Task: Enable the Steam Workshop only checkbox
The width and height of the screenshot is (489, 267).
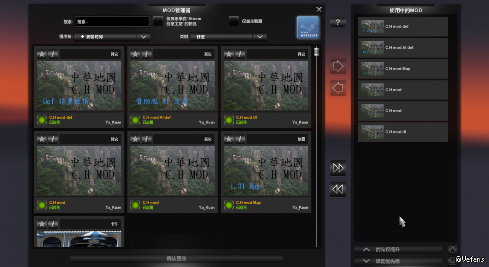Action: 158,21
